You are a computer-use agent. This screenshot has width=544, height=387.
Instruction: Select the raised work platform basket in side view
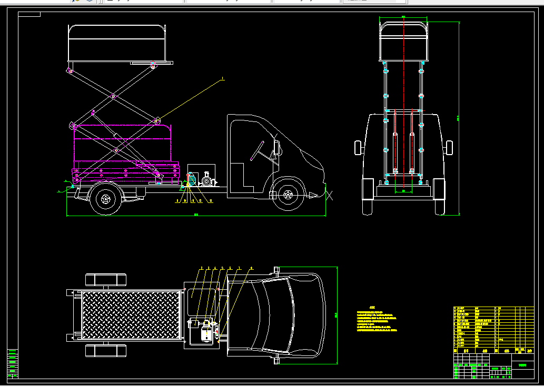(x=117, y=43)
